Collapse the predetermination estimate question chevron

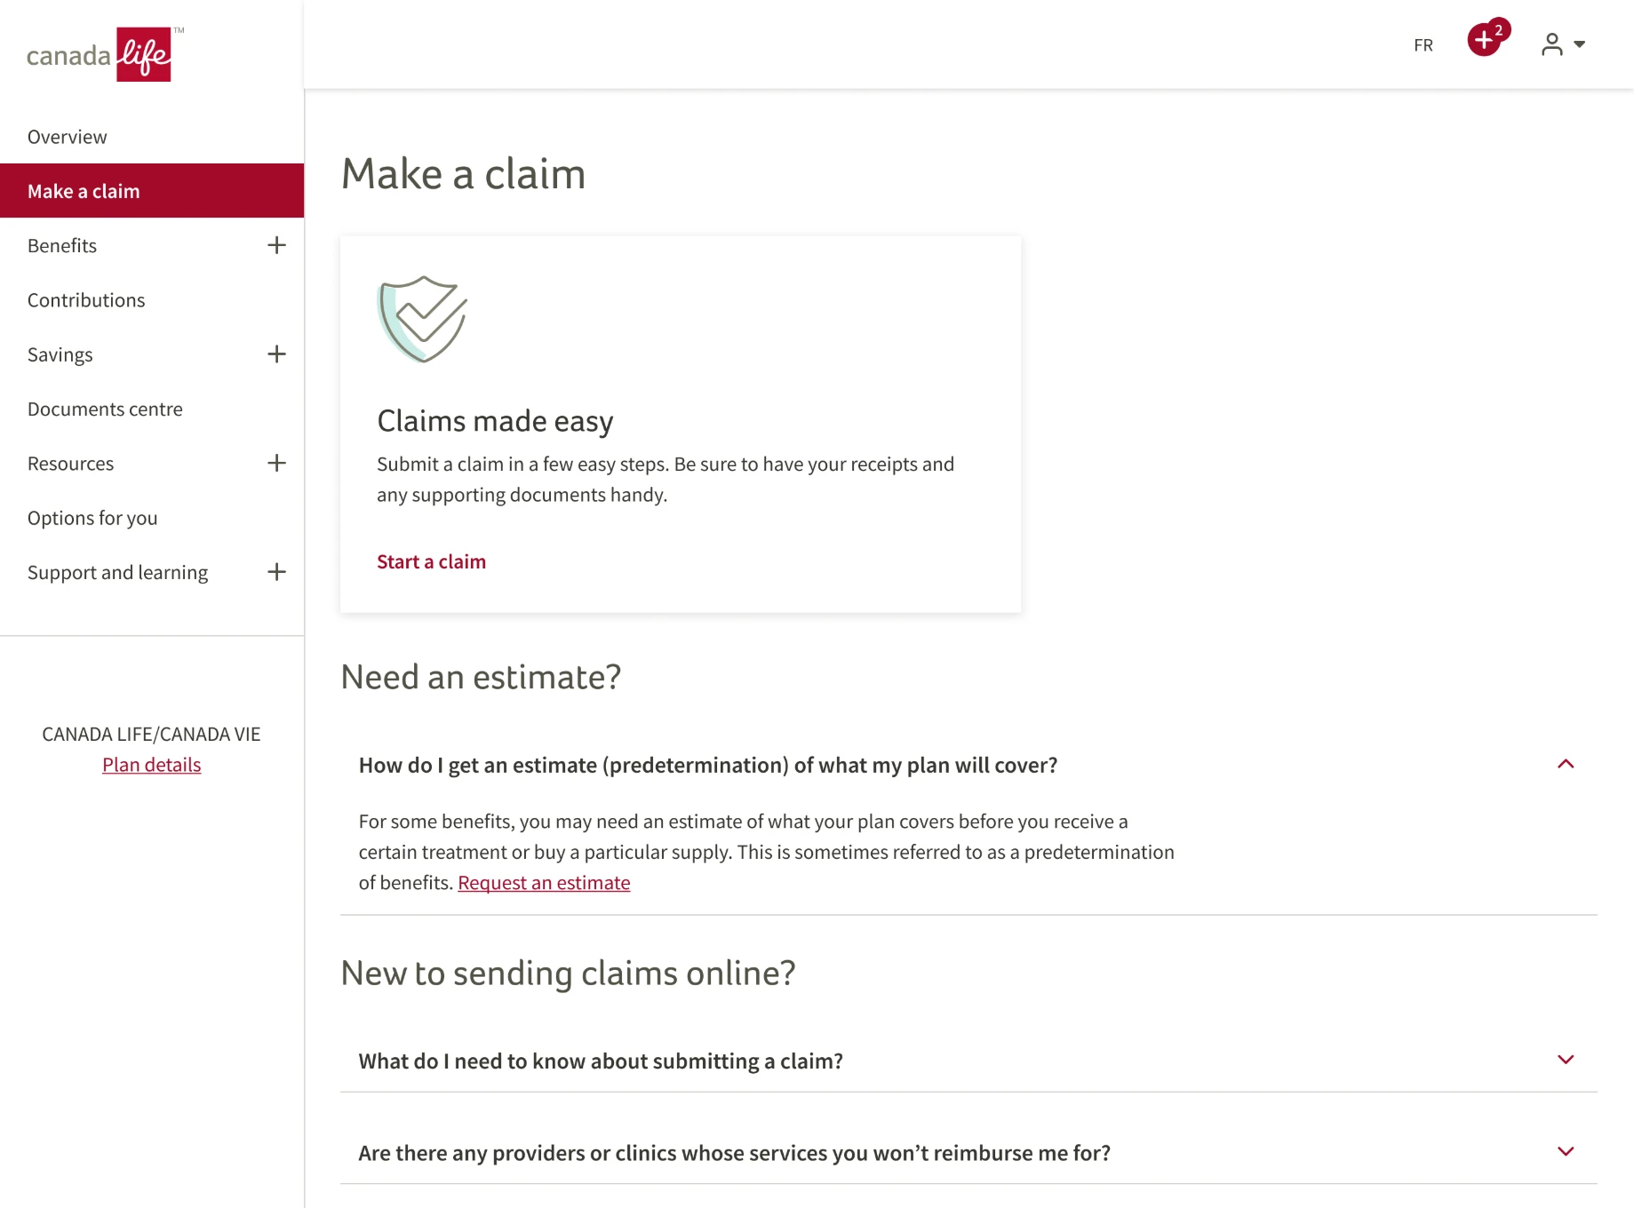click(1566, 765)
